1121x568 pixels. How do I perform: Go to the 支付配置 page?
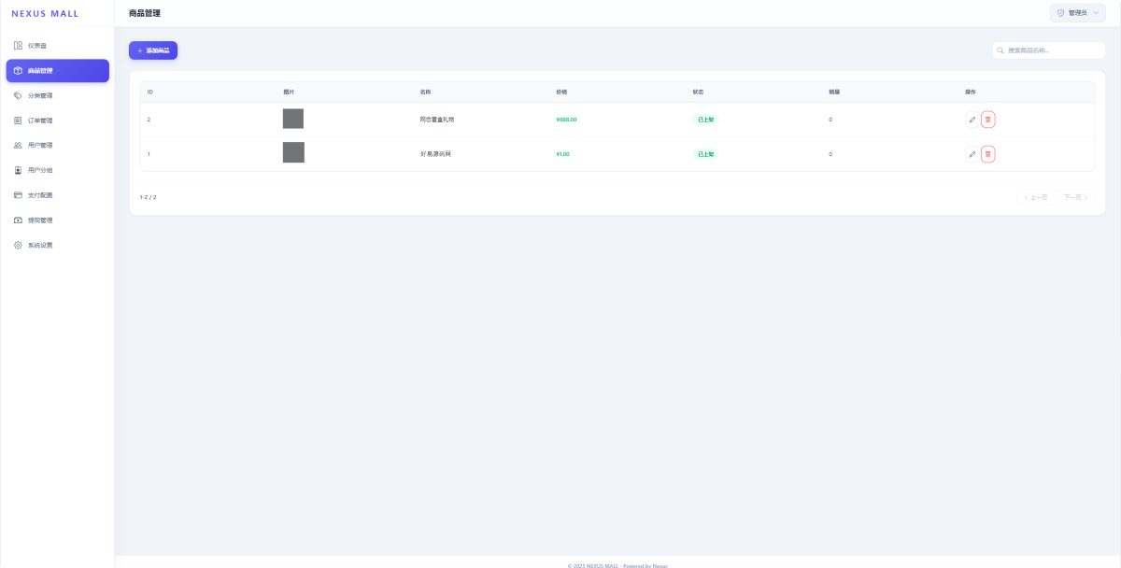[x=57, y=195]
